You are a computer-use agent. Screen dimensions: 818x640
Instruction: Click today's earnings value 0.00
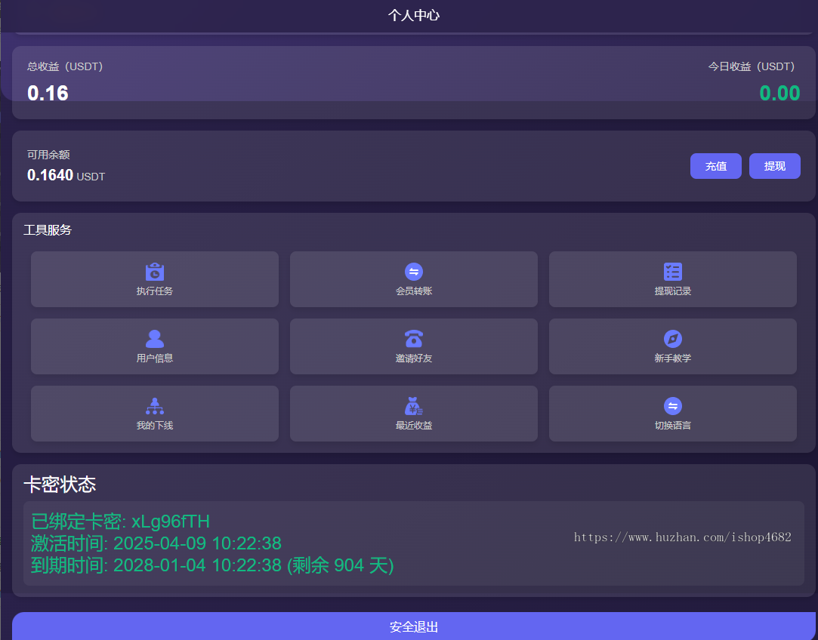780,94
